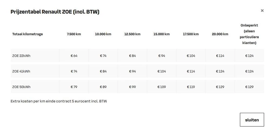Image resolution: width=276 pixels, height=133 pixels.
Task: Select the 7.500 km column header
Action: [x=74, y=34]
